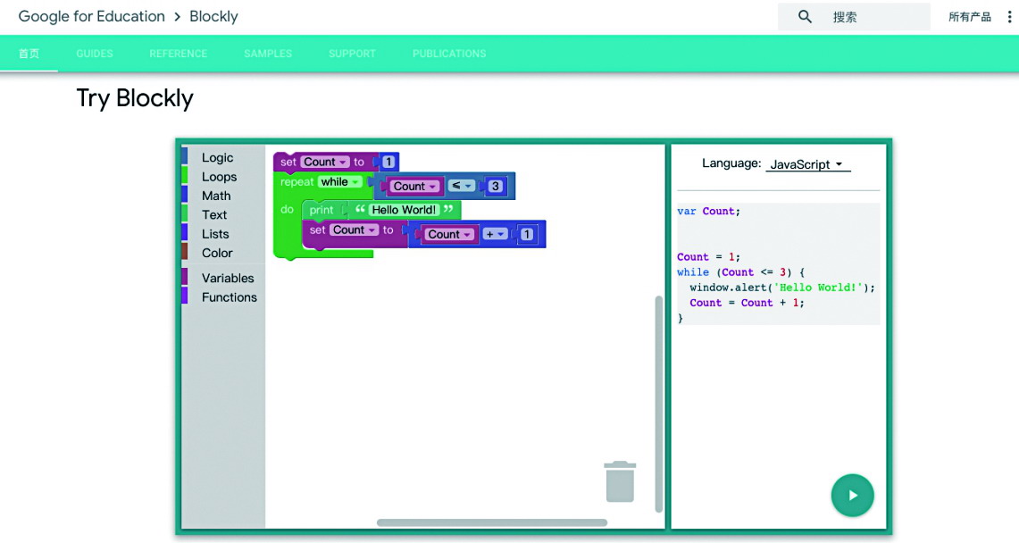Click the 搜索 search field
This screenshot has height=551, width=1019.
coord(854,17)
